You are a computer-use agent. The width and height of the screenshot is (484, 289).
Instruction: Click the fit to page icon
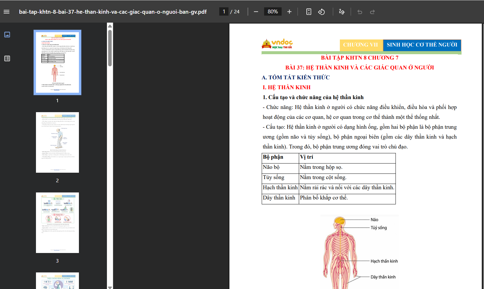coord(309,12)
